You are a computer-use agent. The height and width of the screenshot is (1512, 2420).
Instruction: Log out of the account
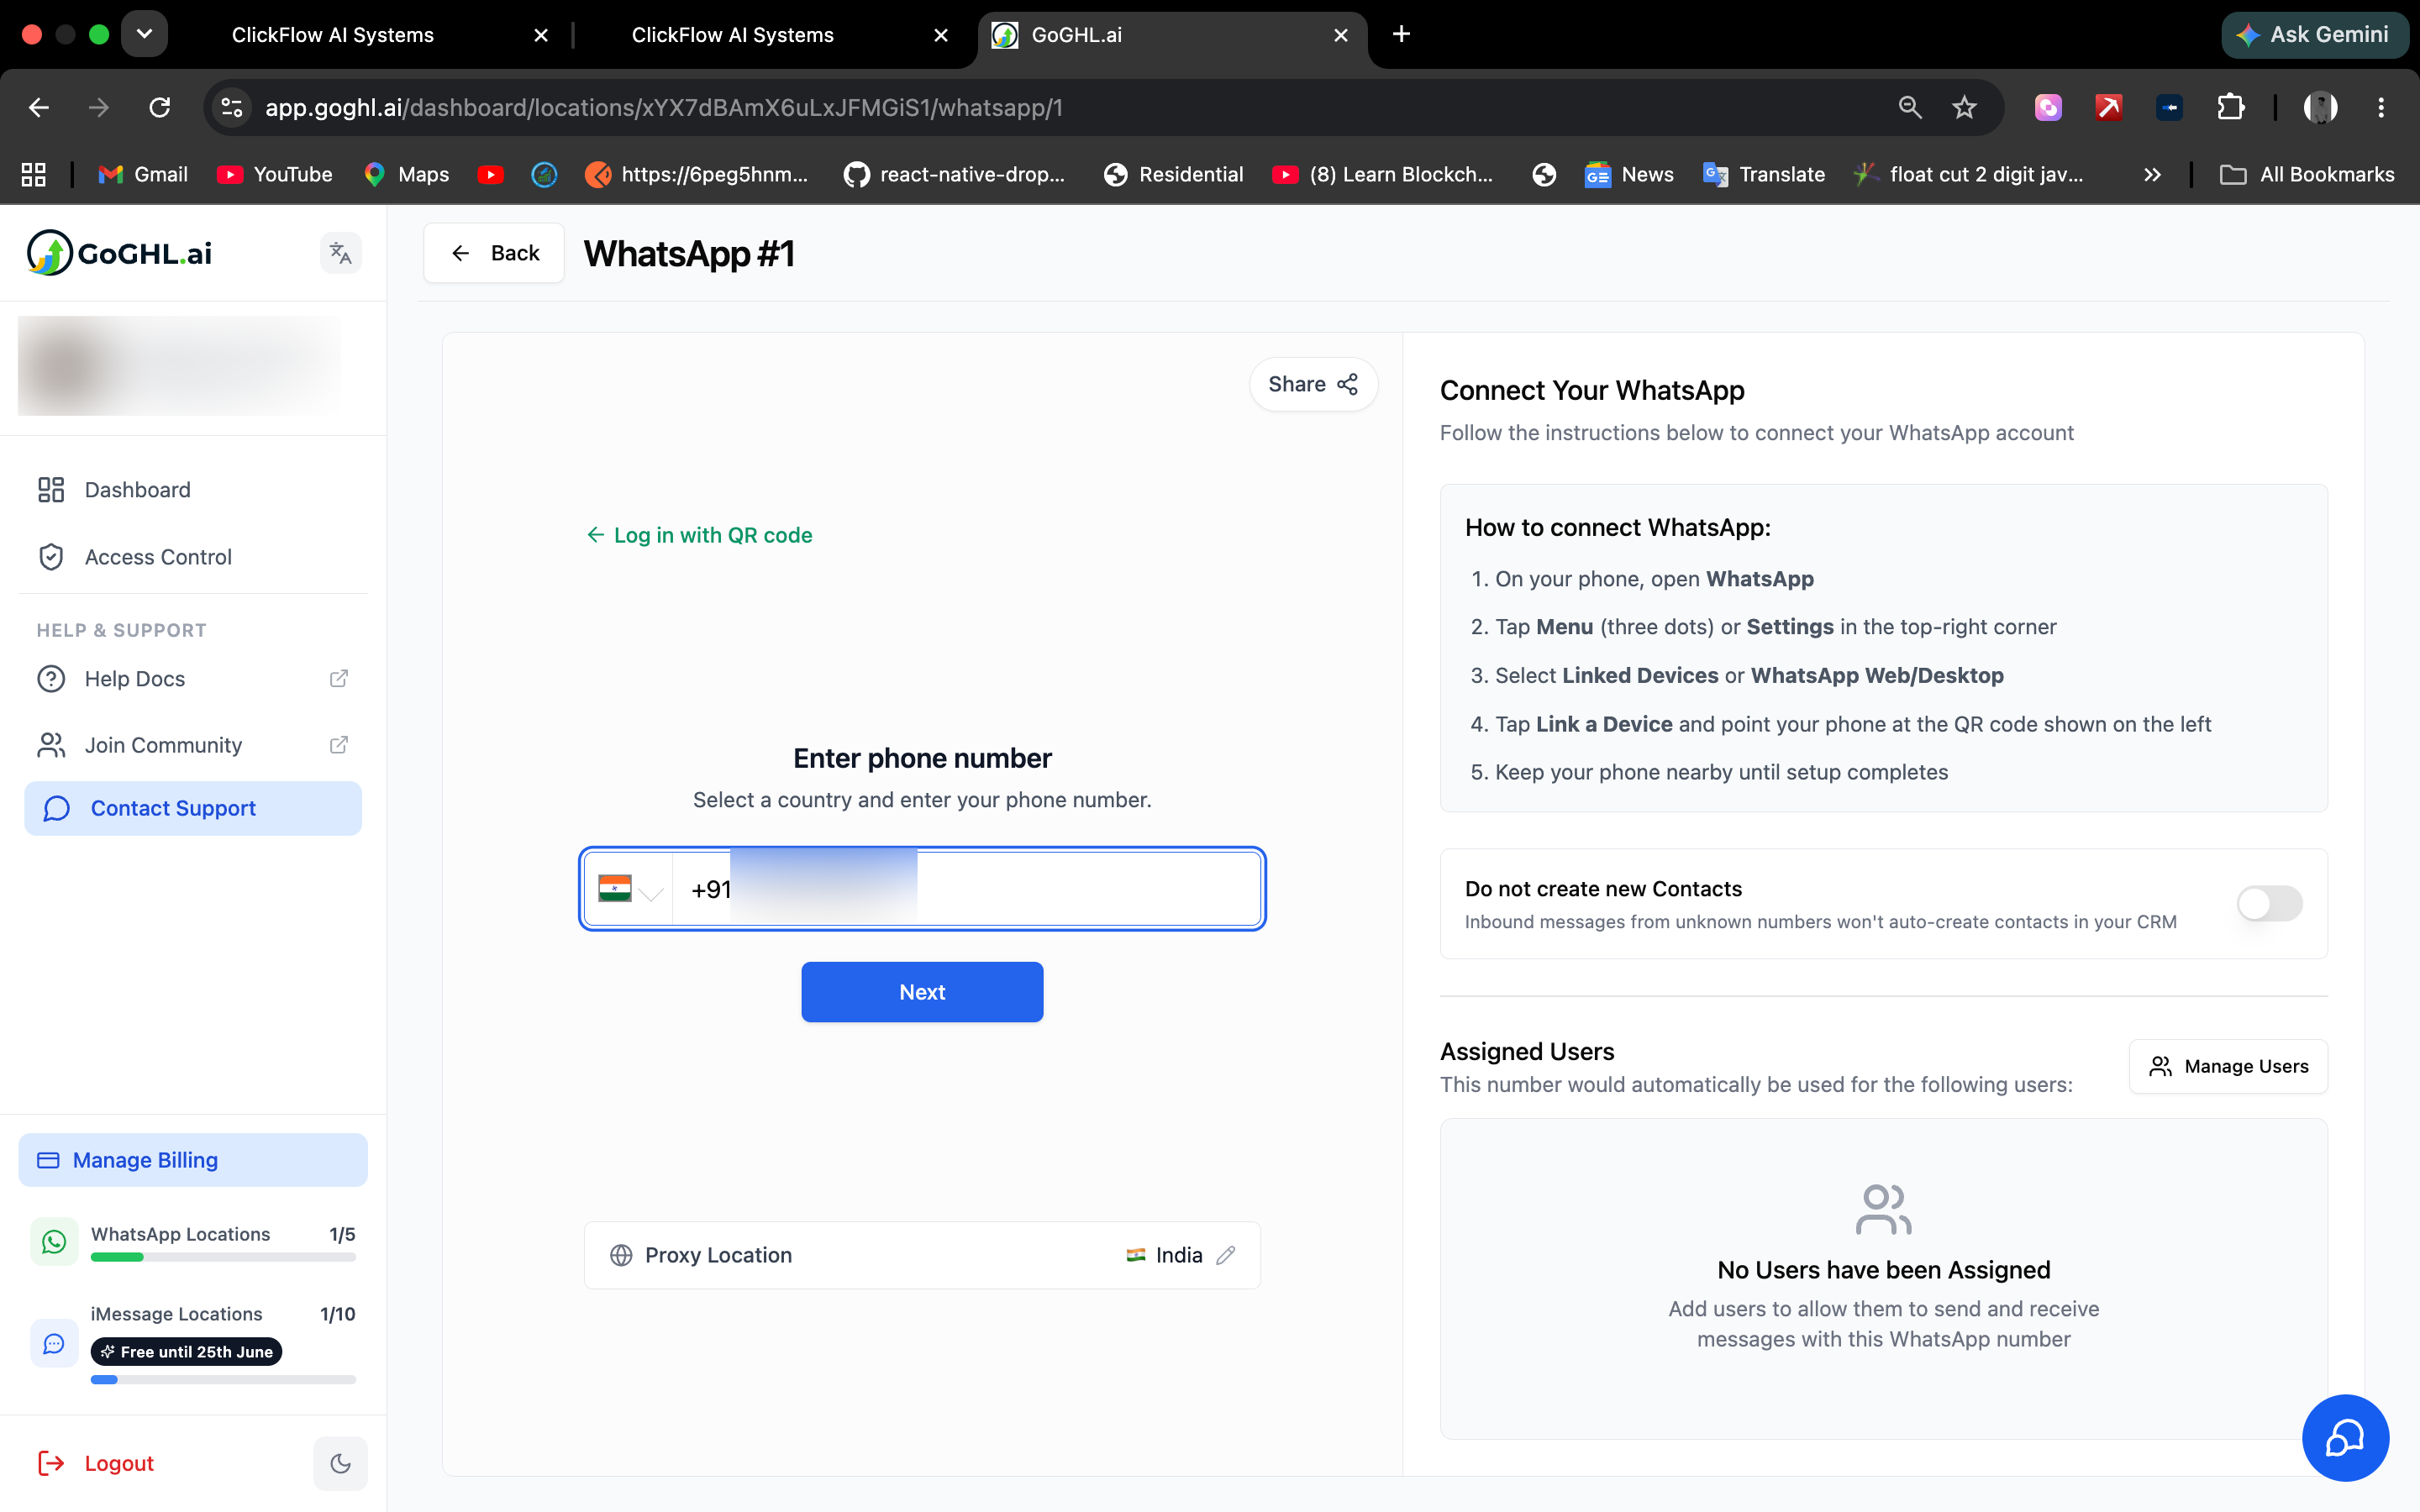pos(96,1463)
